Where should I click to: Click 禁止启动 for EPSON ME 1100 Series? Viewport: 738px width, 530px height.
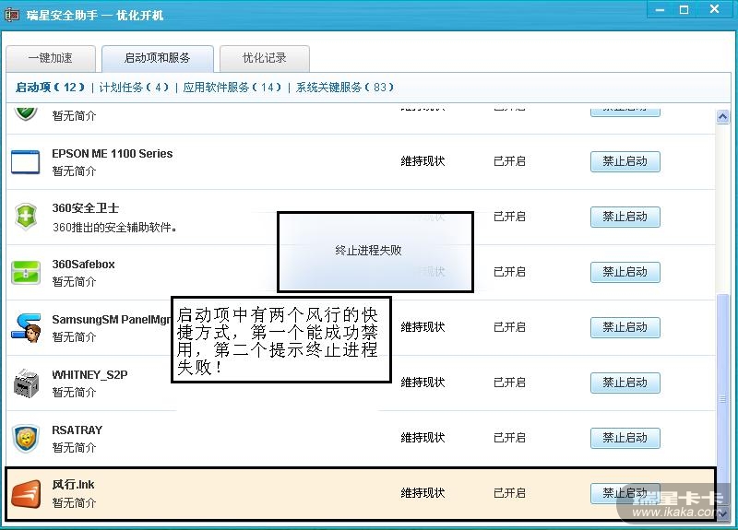click(625, 161)
